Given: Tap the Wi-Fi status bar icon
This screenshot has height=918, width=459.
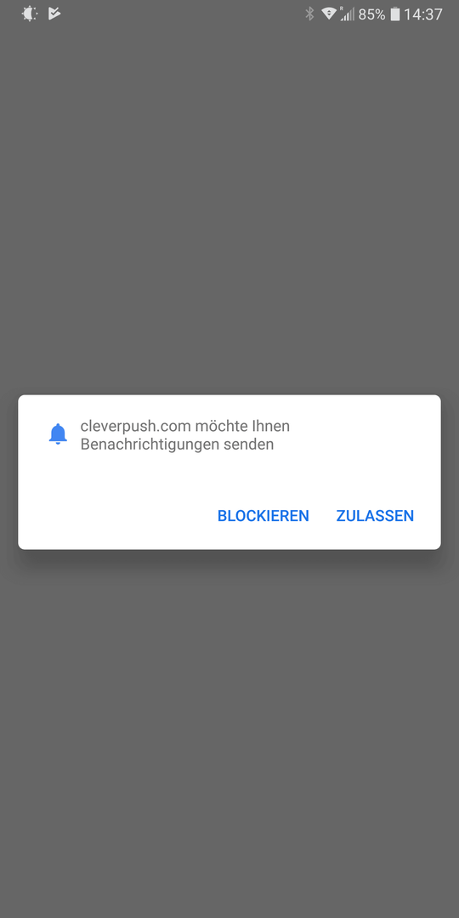Looking at the screenshot, I should pyautogui.click(x=328, y=14).
